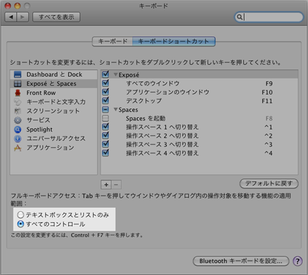Select the すべてのコントロール radio button
This screenshot has width=308, height=275.
(20, 224)
